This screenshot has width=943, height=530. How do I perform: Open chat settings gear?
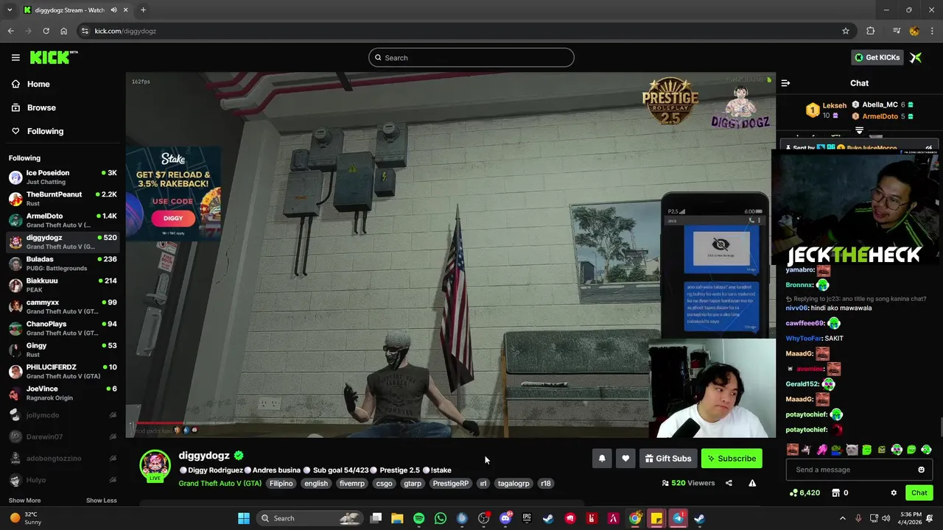(x=894, y=492)
